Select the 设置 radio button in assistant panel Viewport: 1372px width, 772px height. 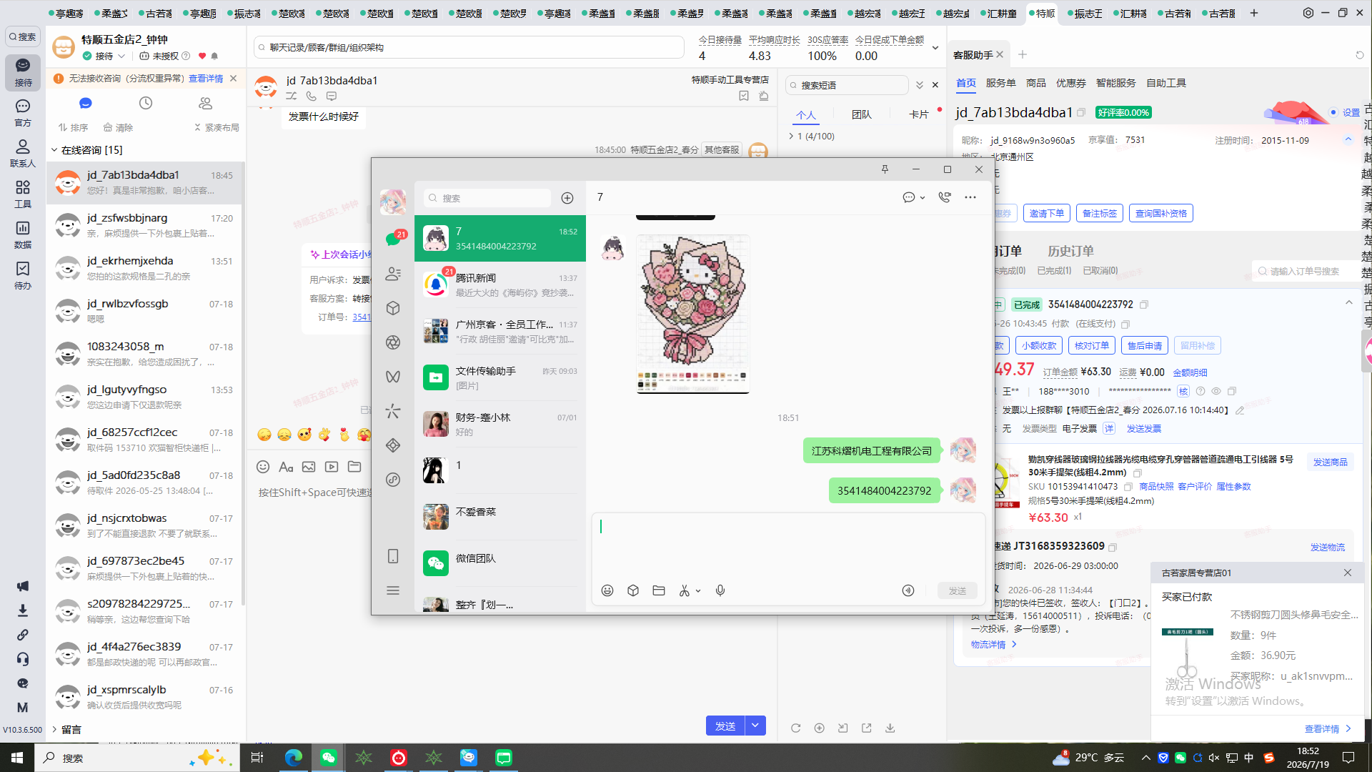[1333, 112]
